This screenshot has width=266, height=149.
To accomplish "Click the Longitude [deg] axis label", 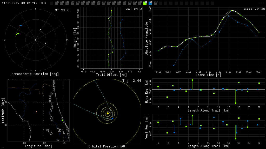I will [38, 146].
